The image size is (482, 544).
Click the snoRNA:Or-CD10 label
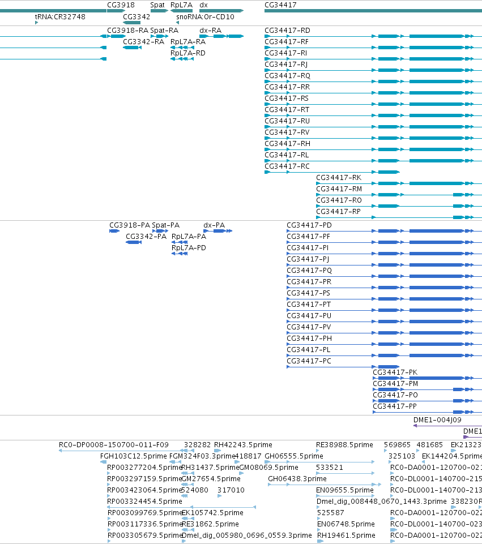205,17
